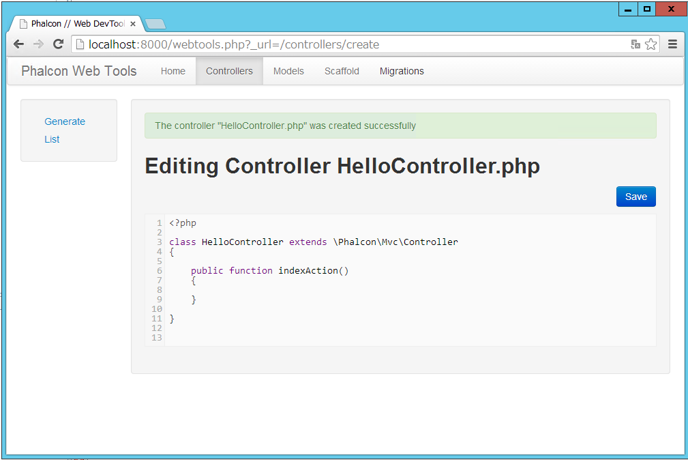Place cursor on class HelloController line
Image resolution: width=688 pixels, height=460 pixels.
313,242
